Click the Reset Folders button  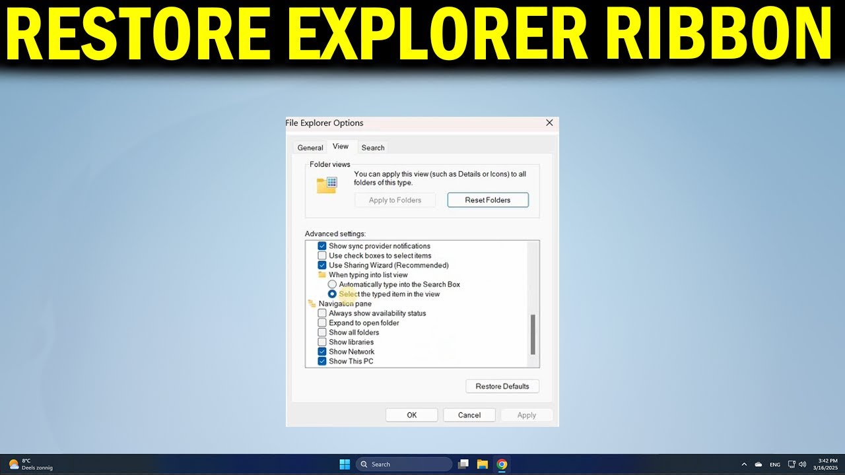(488, 200)
